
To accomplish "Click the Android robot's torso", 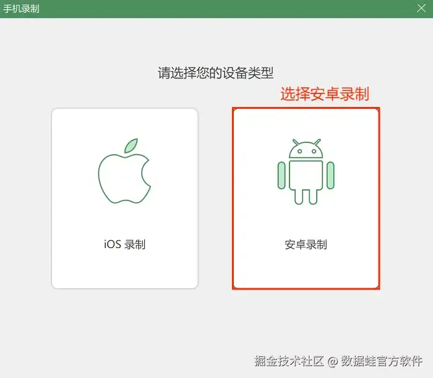I will [x=306, y=175].
